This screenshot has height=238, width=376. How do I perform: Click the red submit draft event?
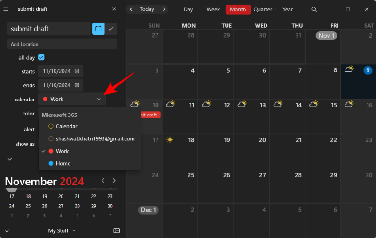point(150,115)
